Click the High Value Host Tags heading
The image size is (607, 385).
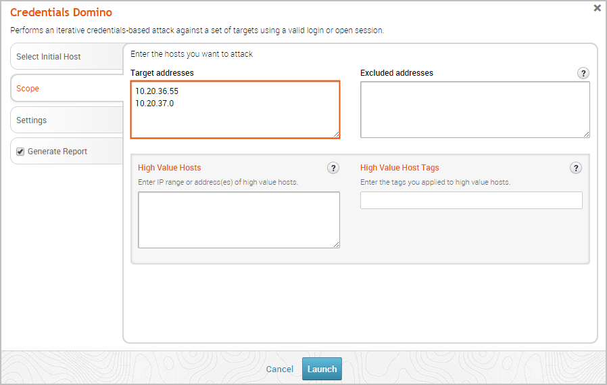[x=399, y=168]
